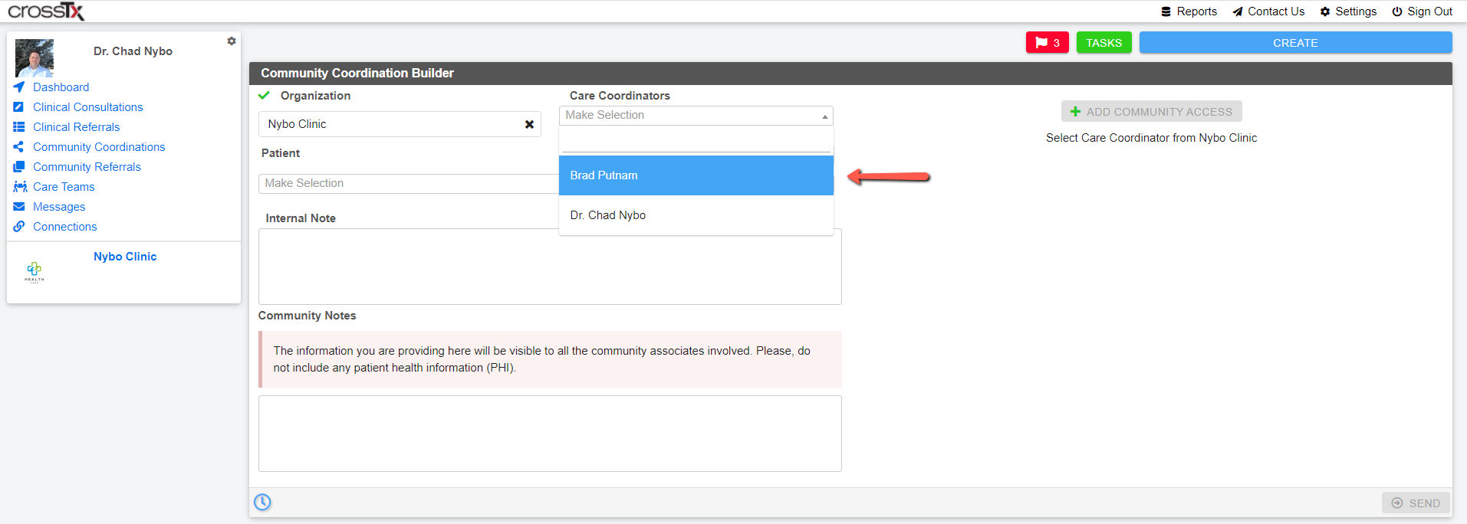Go to Community Coordinations in sidebar
The image size is (1467, 524).
click(x=99, y=147)
